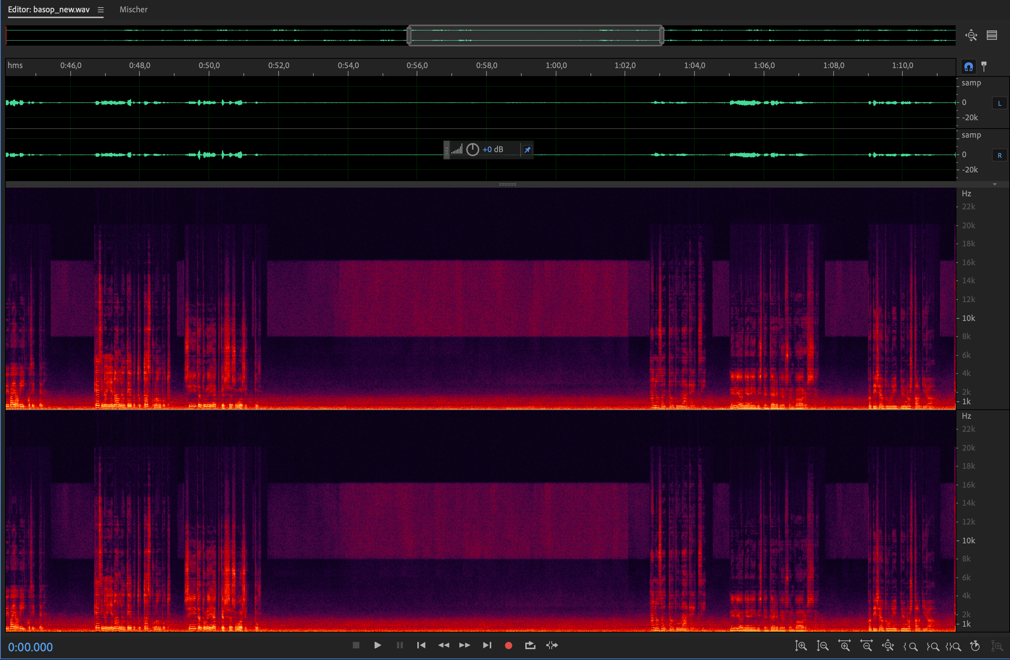Click the +0 dB volume knob

472,149
